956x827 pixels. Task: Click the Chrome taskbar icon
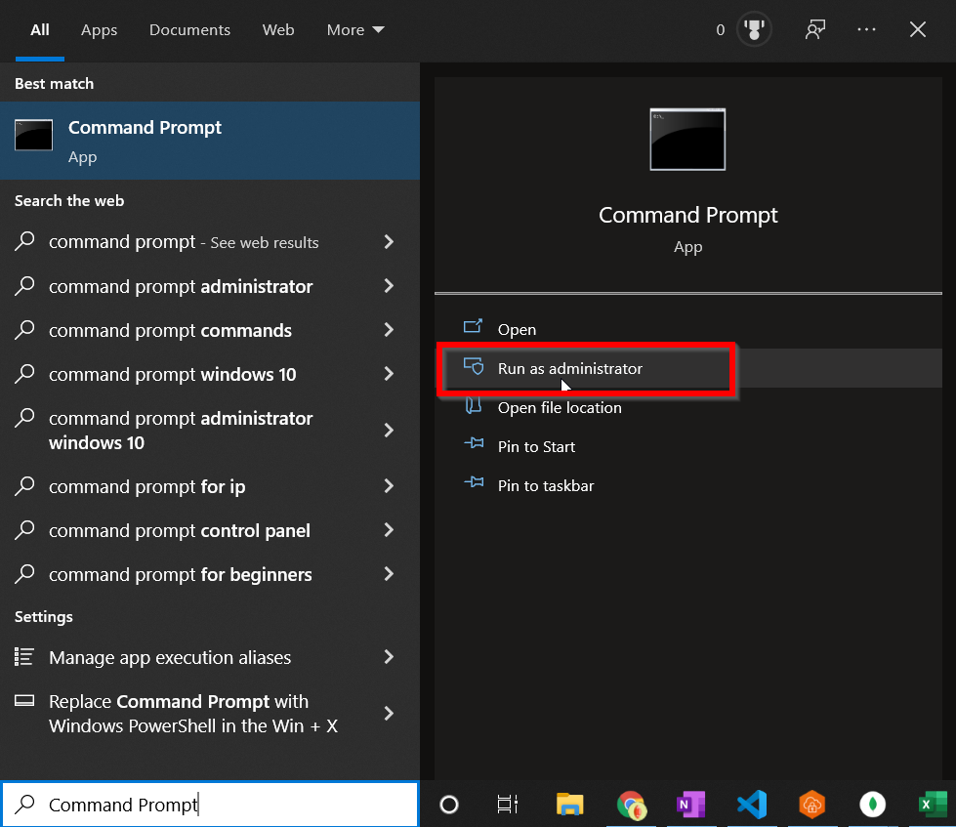tap(631, 805)
